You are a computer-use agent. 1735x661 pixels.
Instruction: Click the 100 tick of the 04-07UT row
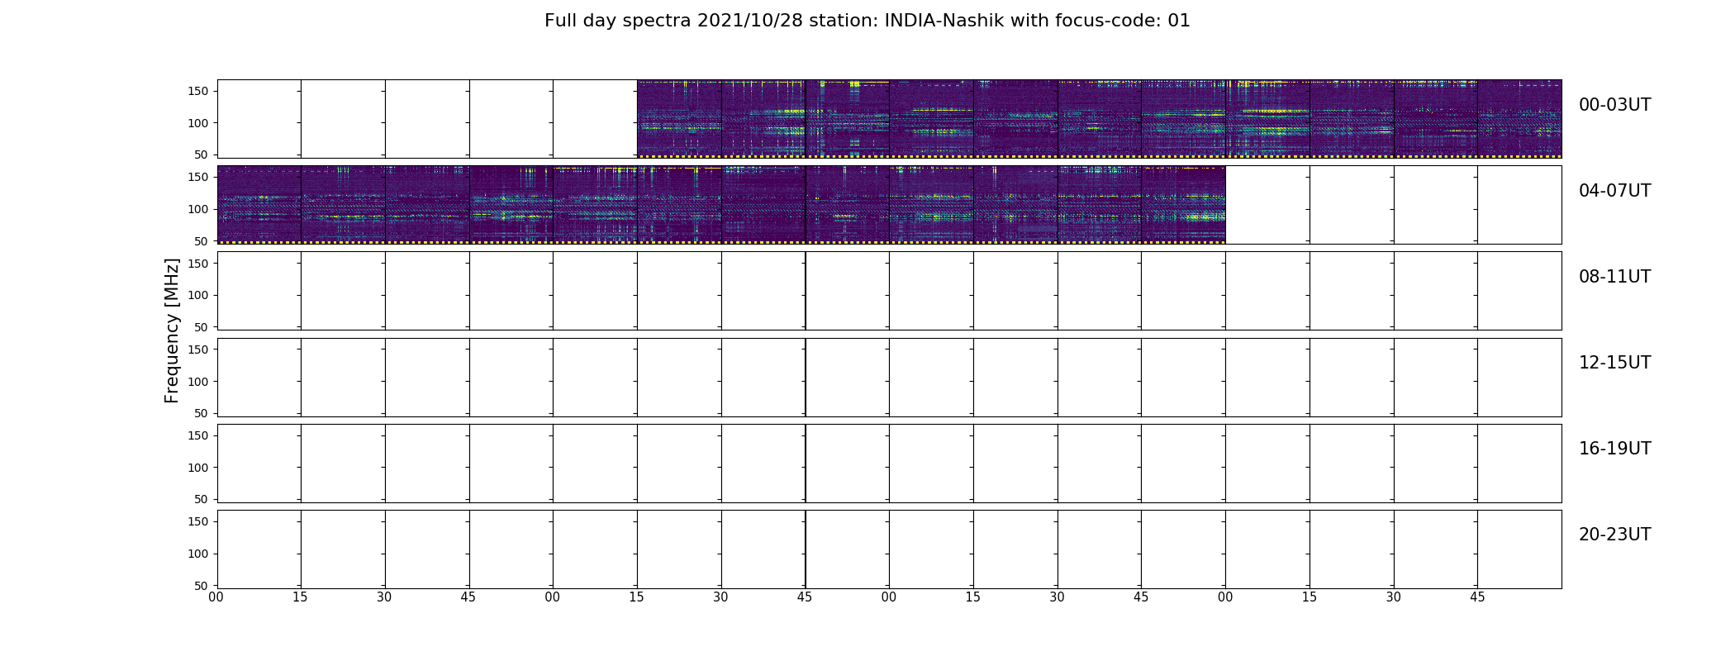tap(197, 209)
